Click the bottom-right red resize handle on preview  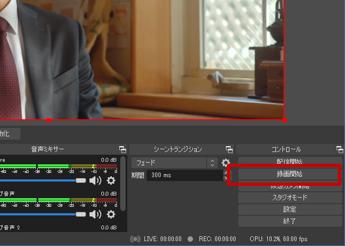pyautogui.click(x=284, y=120)
